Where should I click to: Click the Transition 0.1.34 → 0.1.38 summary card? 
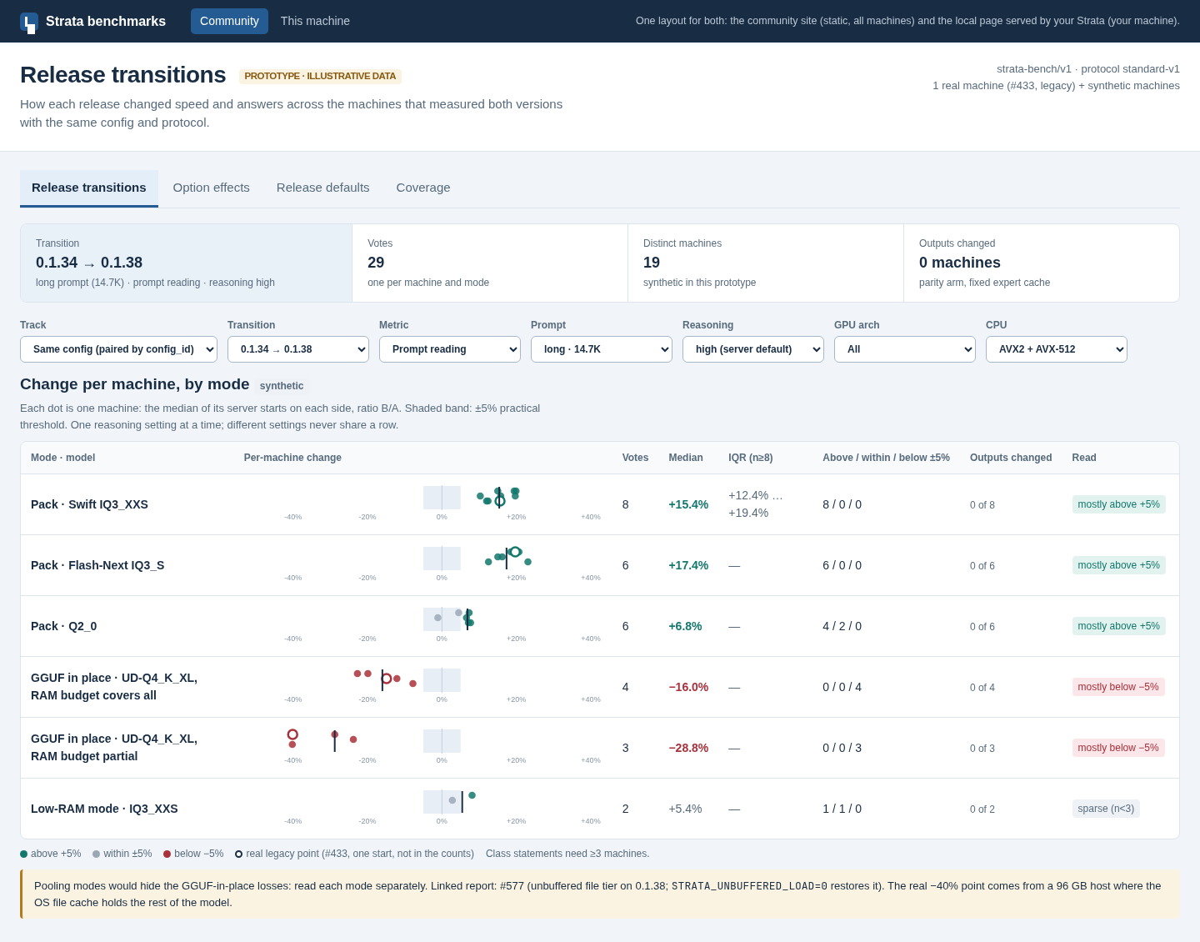pos(187,263)
